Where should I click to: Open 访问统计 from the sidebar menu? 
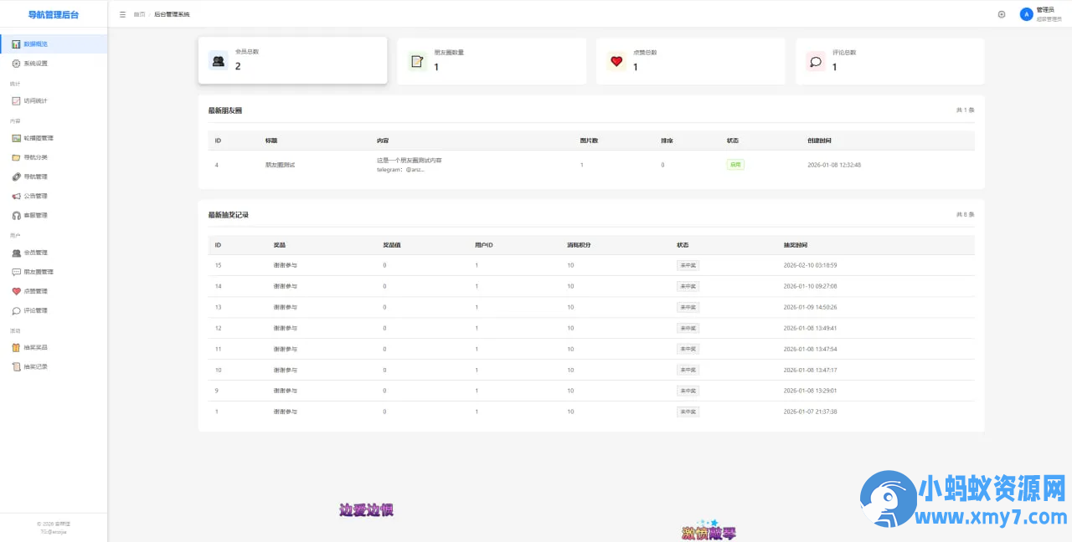(x=35, y=100)
